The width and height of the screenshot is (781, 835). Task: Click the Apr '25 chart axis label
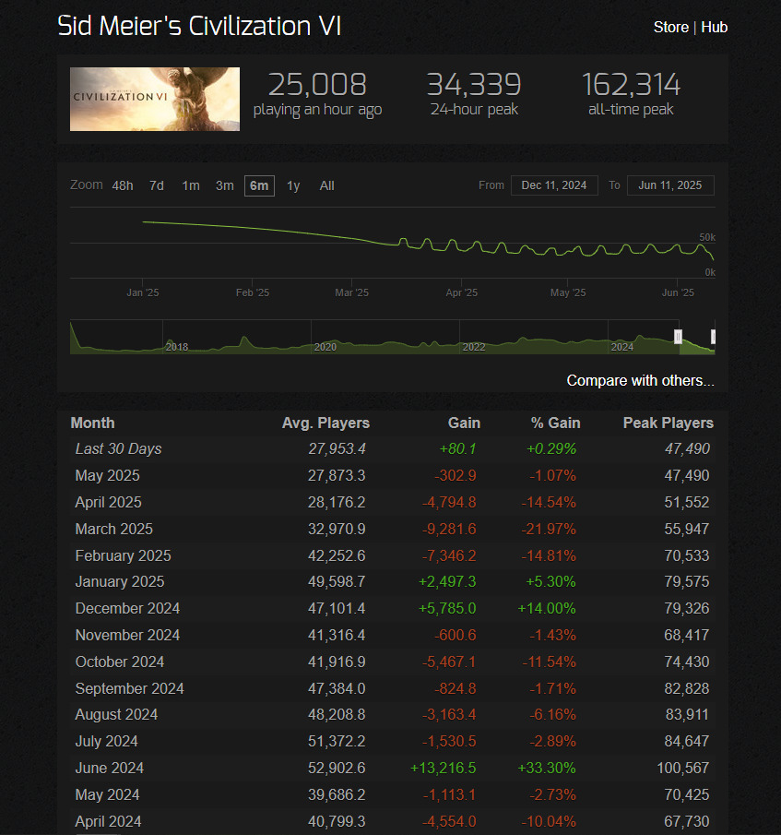click(x=461, y=292)
